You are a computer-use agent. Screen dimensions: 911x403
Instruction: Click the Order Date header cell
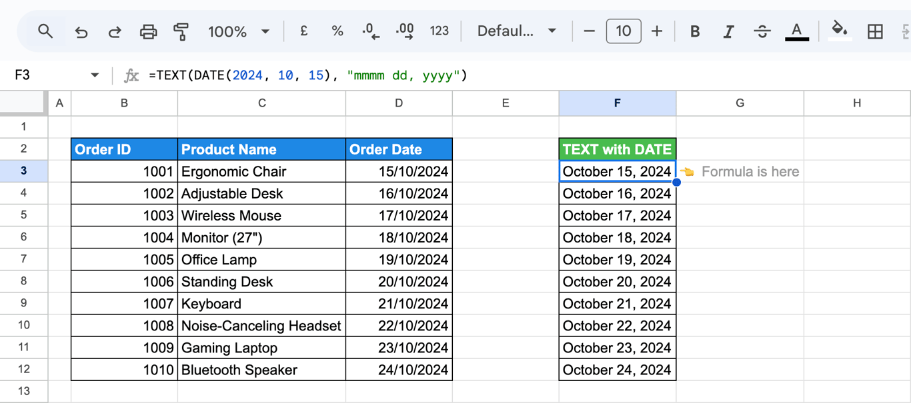pyautogui.click(x=399, y=149)
